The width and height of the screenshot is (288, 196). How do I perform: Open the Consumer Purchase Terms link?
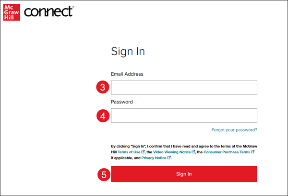pyautogui.click(x=227, y=152)
